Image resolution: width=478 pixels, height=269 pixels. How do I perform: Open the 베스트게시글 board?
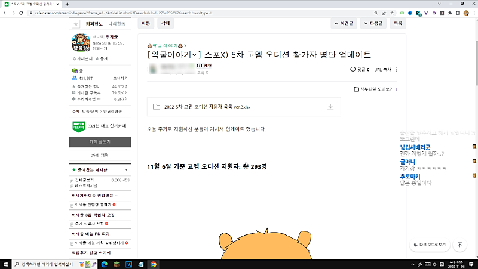coord(86,185)
